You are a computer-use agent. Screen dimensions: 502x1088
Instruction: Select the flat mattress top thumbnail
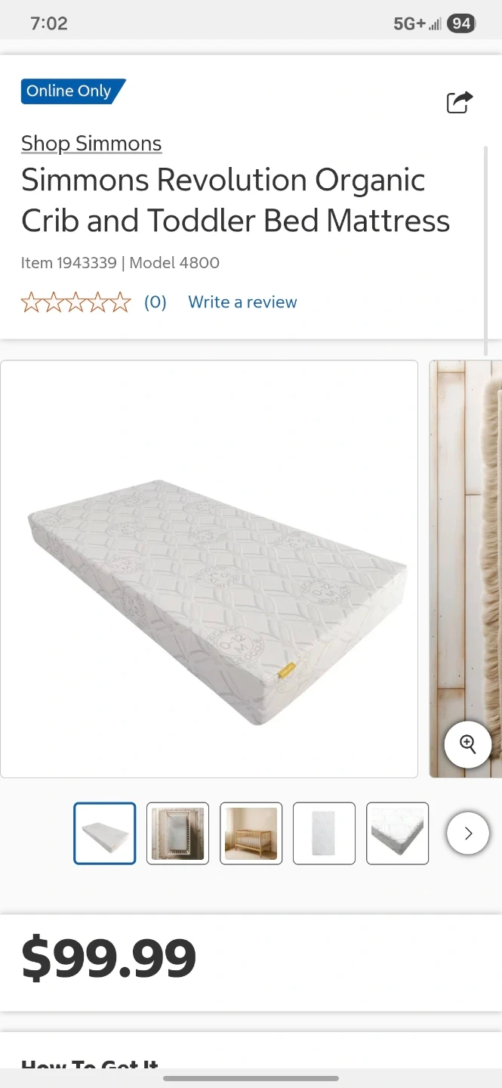(x=324, y=833)
